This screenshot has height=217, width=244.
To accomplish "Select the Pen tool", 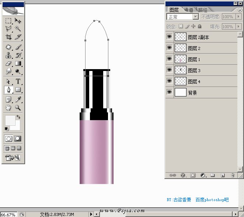I will click(8, 89).
